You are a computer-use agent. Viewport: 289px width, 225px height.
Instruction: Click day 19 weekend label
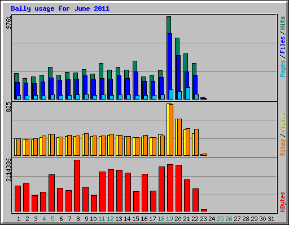tap(169, 219)
